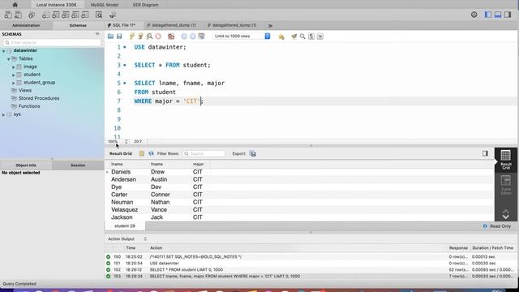
Task: Expand the student table
Action: coord(14,75)
